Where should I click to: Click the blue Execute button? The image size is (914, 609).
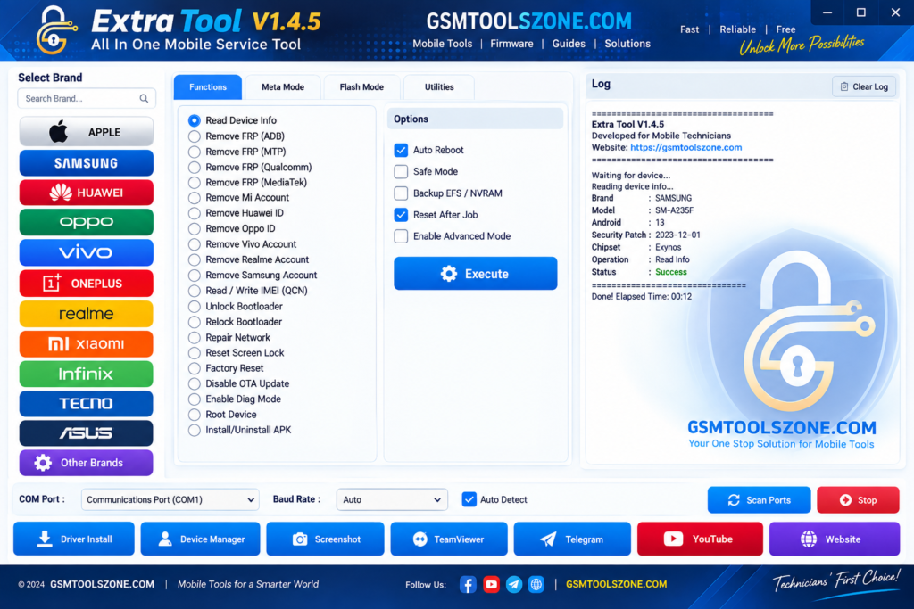coord(476,274)
